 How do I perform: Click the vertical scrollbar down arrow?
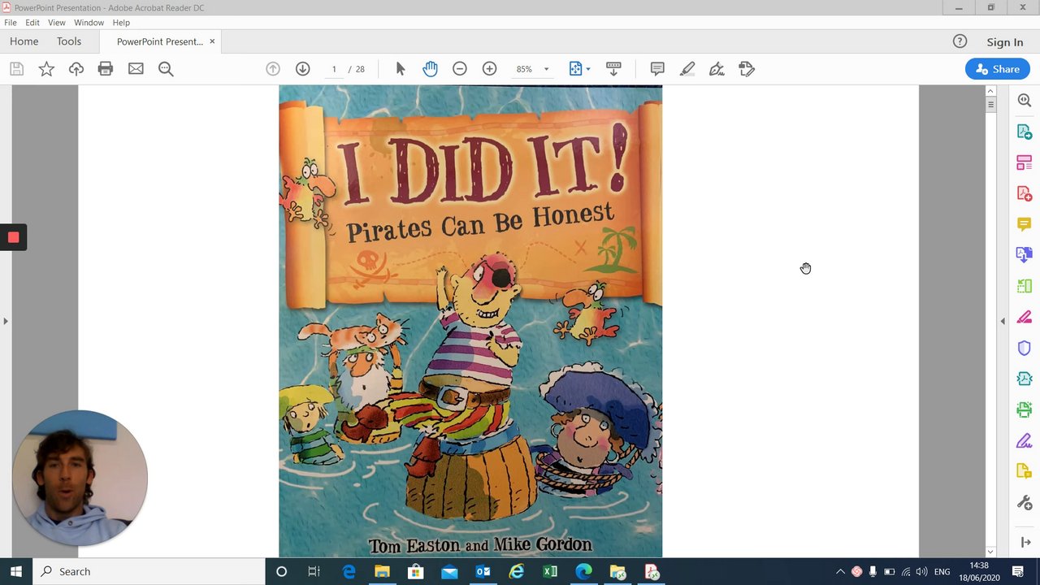tap(990, 552)
